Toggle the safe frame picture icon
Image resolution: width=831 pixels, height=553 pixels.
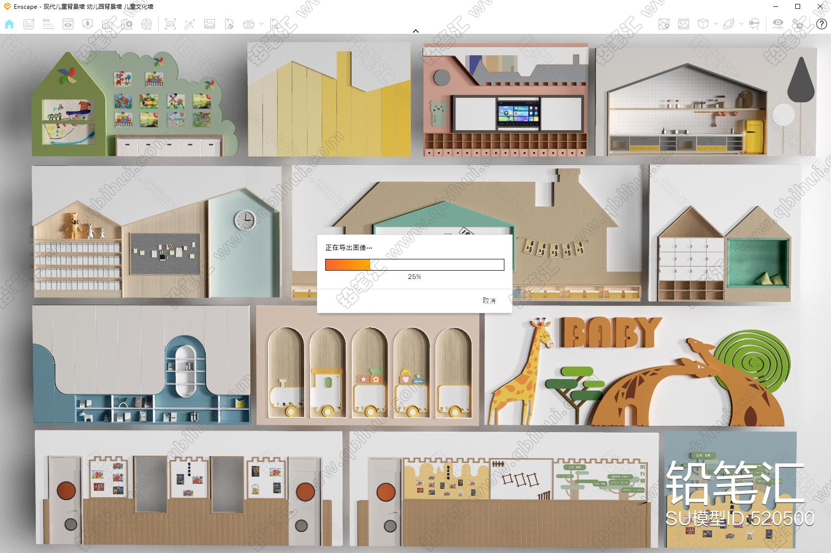click(684, 24)
